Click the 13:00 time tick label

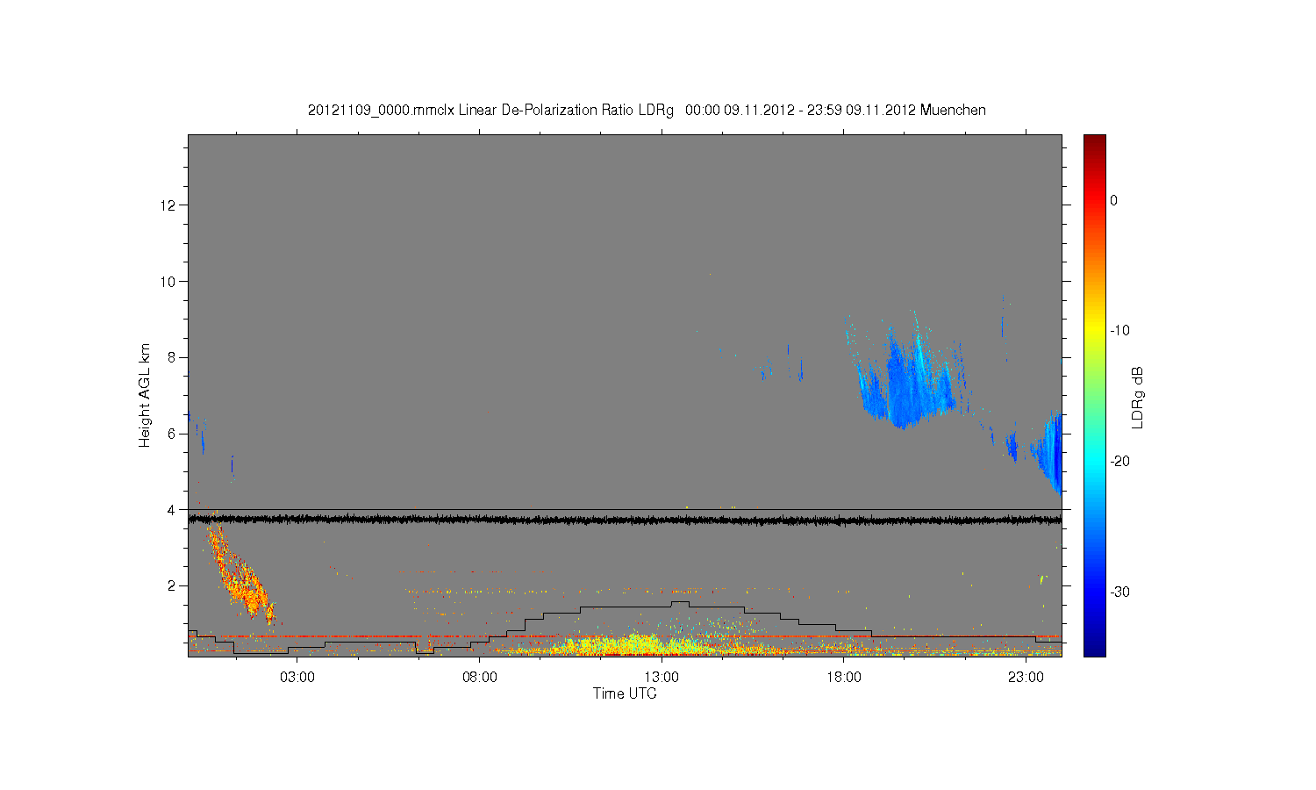662,677
